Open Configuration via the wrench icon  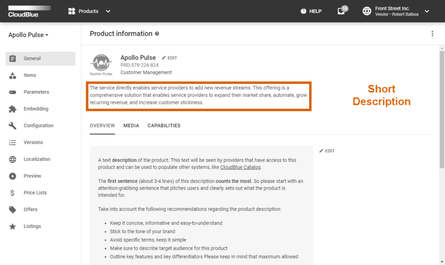[13, 126]
